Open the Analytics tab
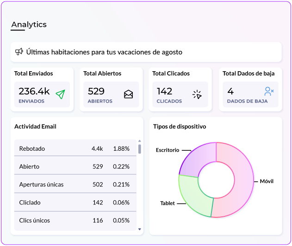Screen dimensions: 292x246 (29, 25)
